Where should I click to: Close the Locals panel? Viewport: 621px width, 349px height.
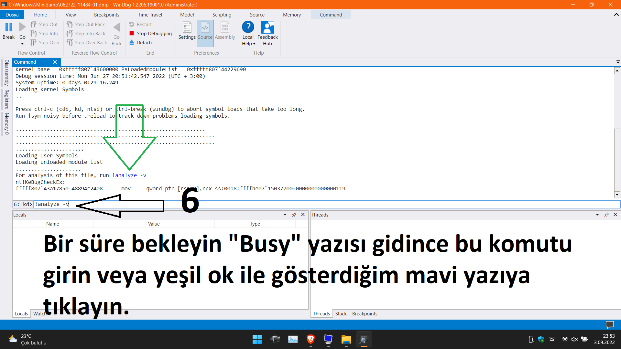pos(303,215)
